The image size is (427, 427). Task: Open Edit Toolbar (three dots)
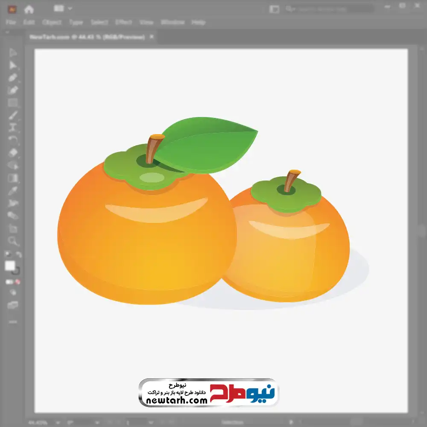pyautogui.click(x=13, y=322)
